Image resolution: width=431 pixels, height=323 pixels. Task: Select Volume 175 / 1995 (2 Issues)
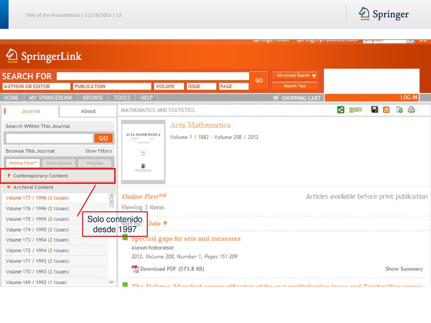[x=37, y=219]
